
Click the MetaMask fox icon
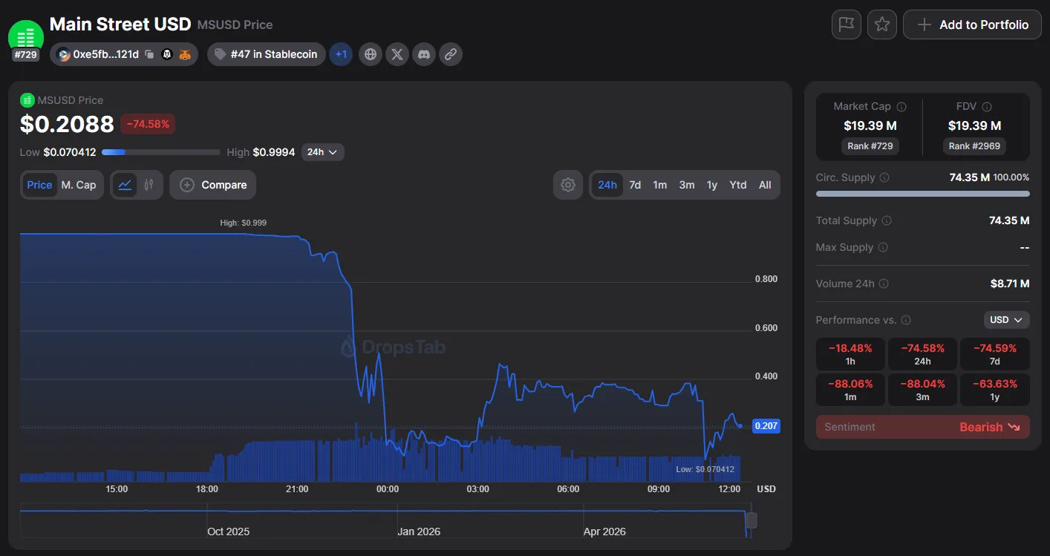click(185, 54)
